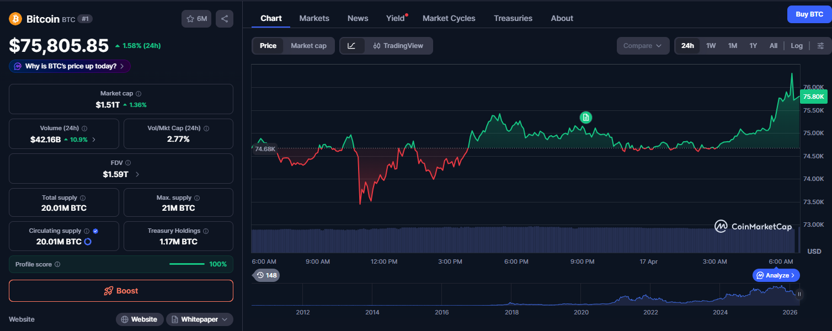Click the pause handle on range navigator

tap(799, 294)
